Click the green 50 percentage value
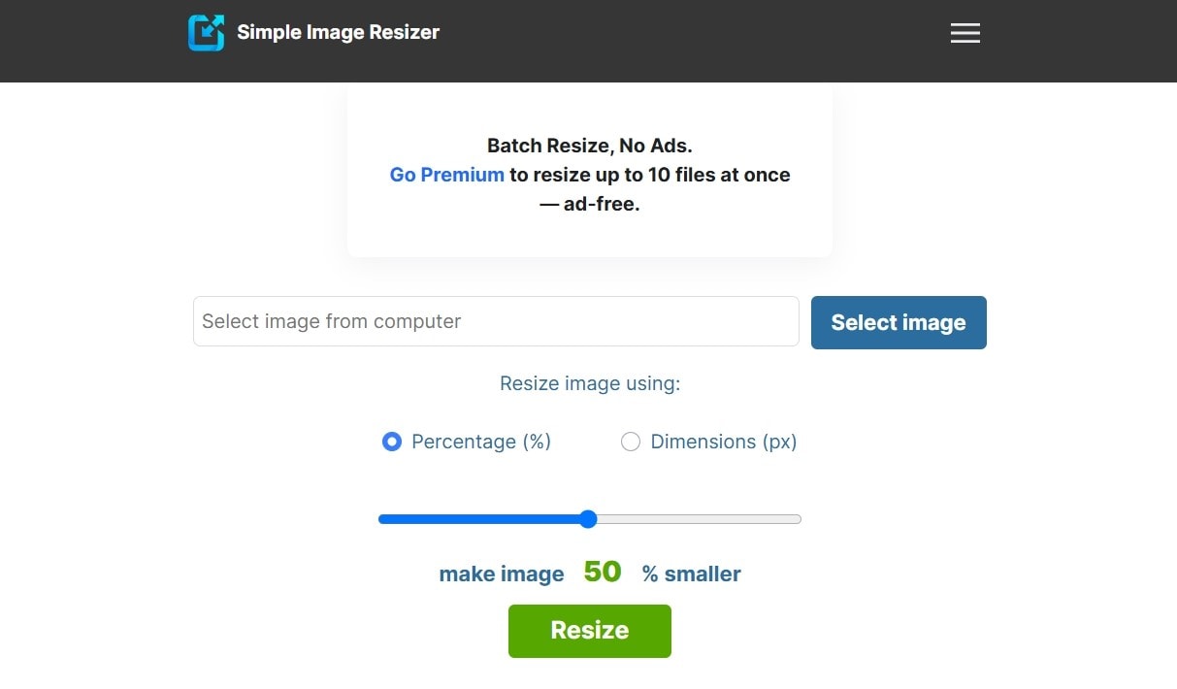Image resolution: width=1177 pixels, height=689 pixels. pos(603,572)
